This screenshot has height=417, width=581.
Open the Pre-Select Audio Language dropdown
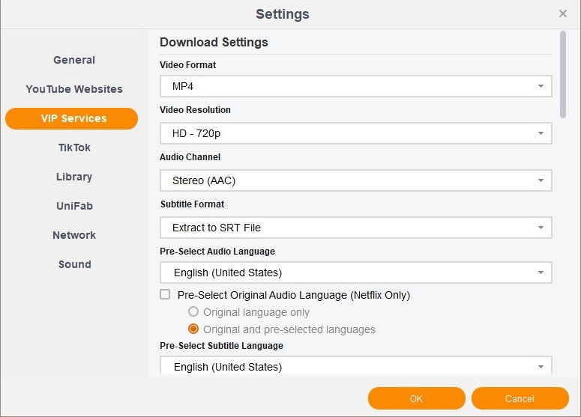pos(355,273)
